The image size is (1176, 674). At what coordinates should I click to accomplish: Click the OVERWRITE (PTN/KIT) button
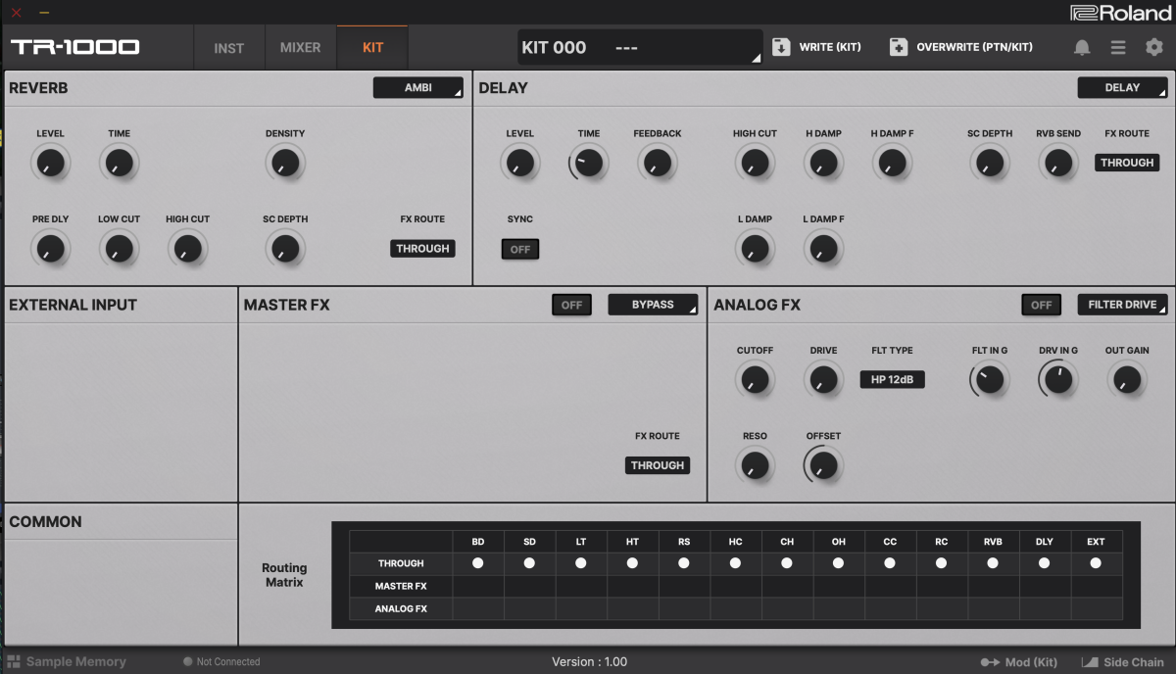point(961,47)
